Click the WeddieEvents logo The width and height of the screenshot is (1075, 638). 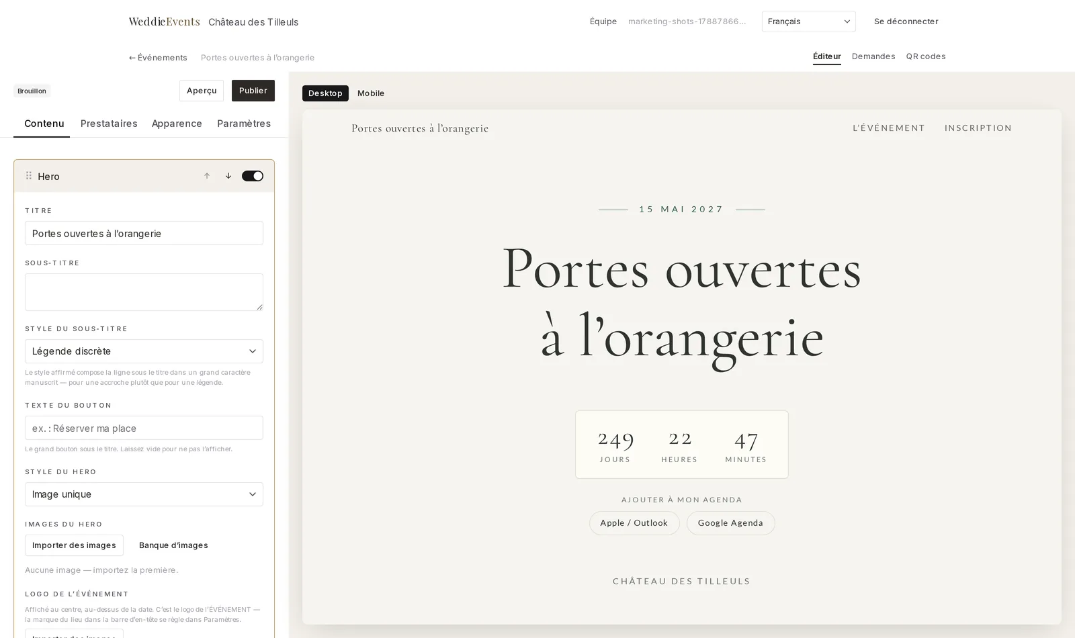click(x=164, y=21)
